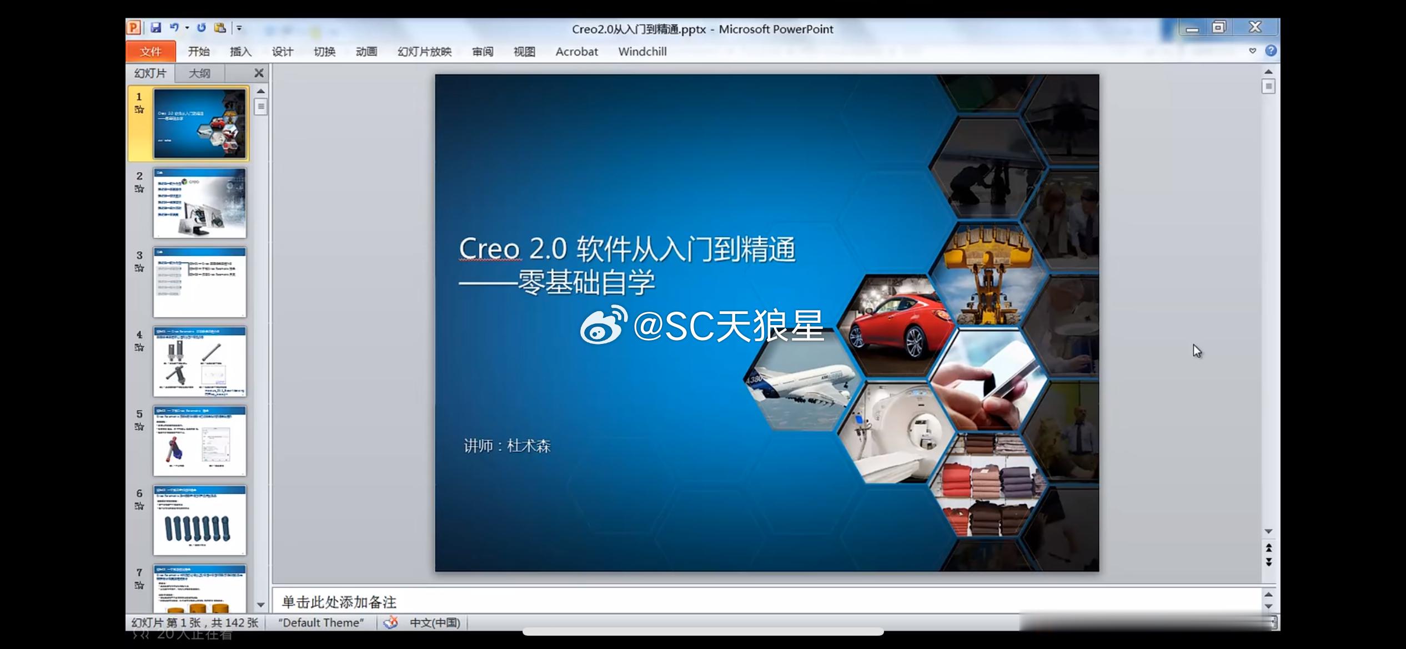Expand the ribbon with the chevron arrow
The height and width of the screenshot is (649, 1406).
pyautogui.click(x=1252, y=51)
